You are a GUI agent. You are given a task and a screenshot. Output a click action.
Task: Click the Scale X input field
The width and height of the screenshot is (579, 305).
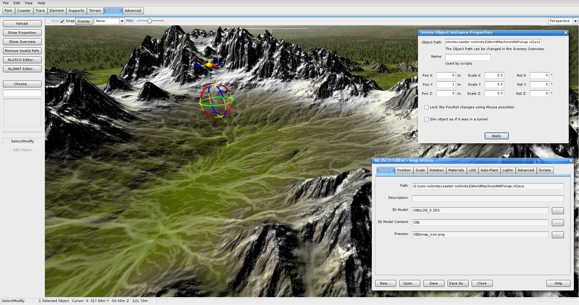(494, 75)
